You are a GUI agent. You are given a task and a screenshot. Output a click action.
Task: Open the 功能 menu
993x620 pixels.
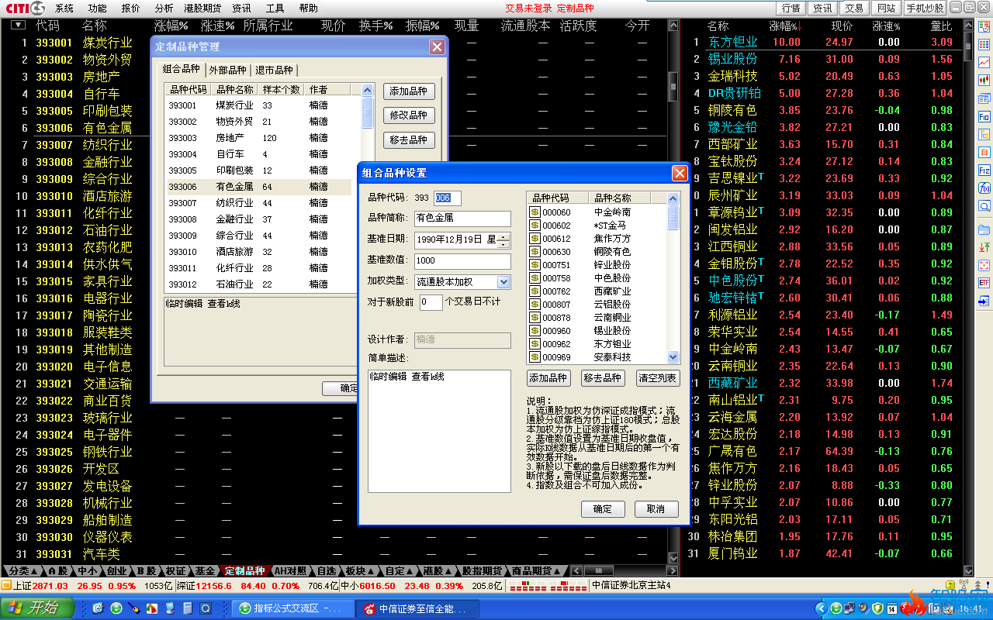pos(98,9)
